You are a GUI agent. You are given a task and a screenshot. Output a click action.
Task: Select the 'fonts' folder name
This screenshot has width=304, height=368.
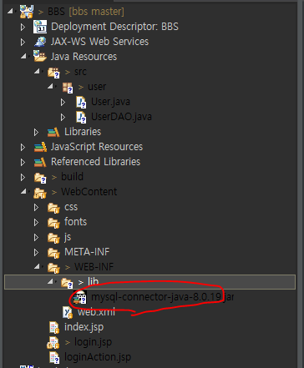coord(75,222)
